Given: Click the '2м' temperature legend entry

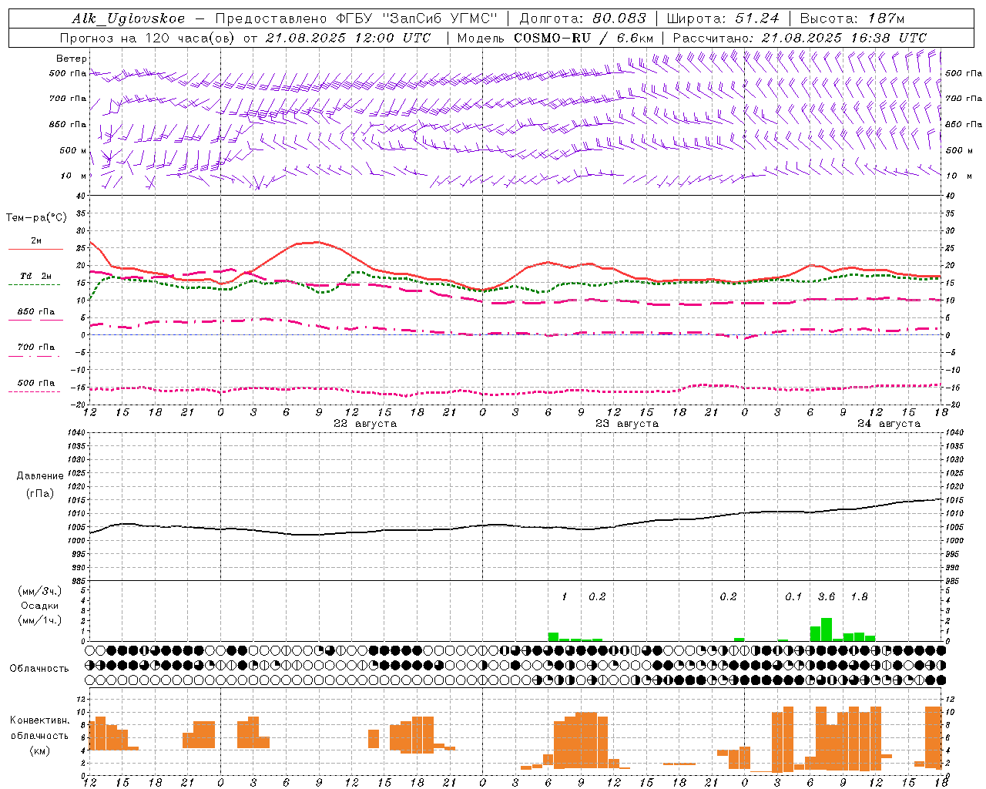Looking at the screenshot, I should click(x=36, y=241).
